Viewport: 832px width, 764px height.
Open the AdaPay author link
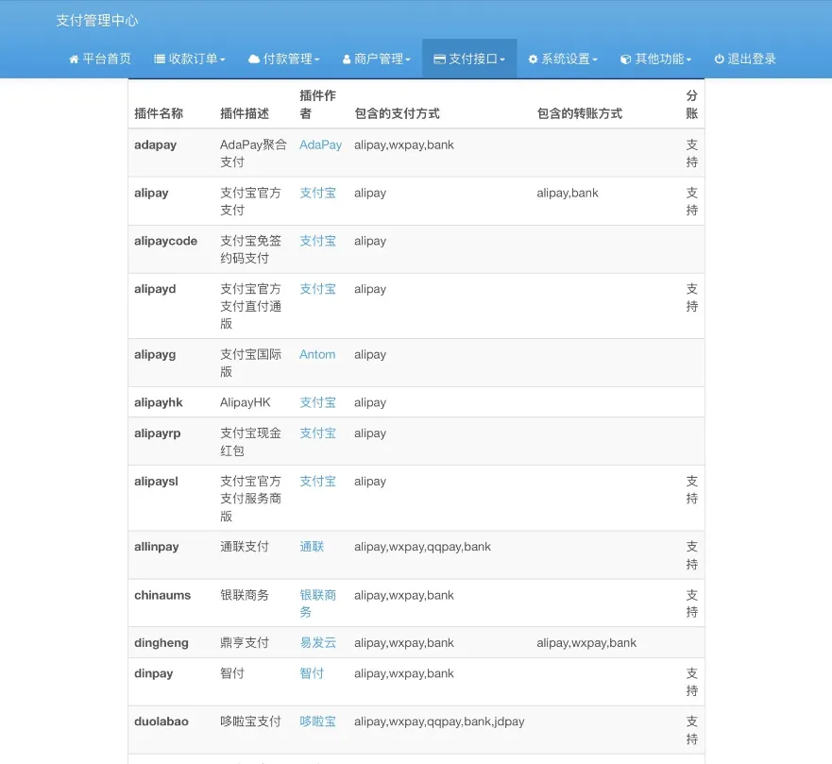pos(320,144)
